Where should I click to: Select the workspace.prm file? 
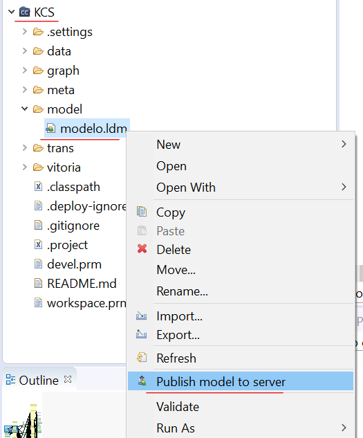pos(86,303)
